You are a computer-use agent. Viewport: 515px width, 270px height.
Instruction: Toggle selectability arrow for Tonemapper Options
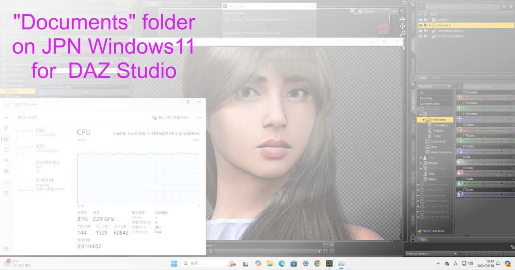pyautogui.click(x=426, y=31)
